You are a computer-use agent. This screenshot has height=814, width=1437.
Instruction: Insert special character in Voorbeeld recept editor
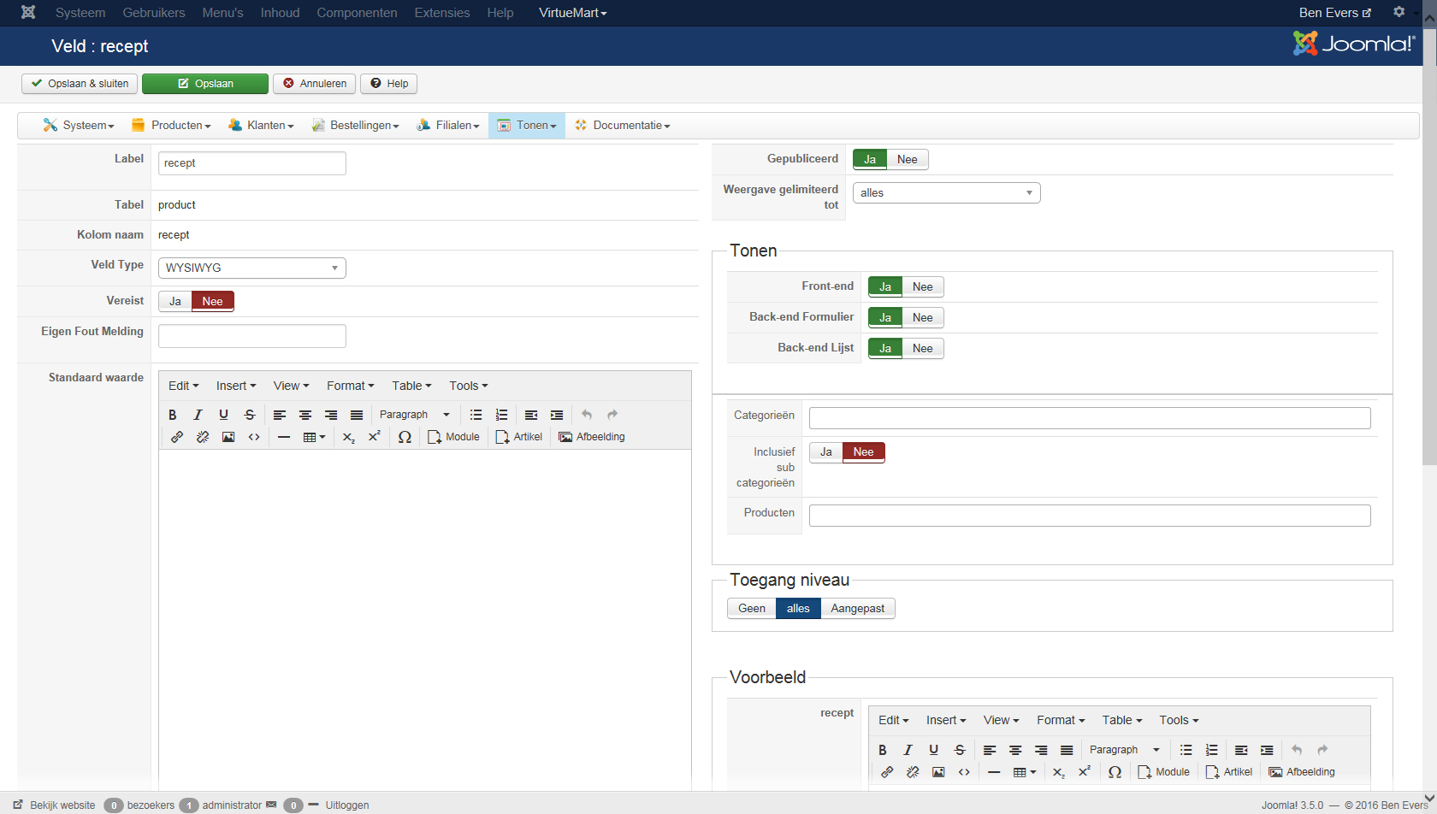(1115, 772)
